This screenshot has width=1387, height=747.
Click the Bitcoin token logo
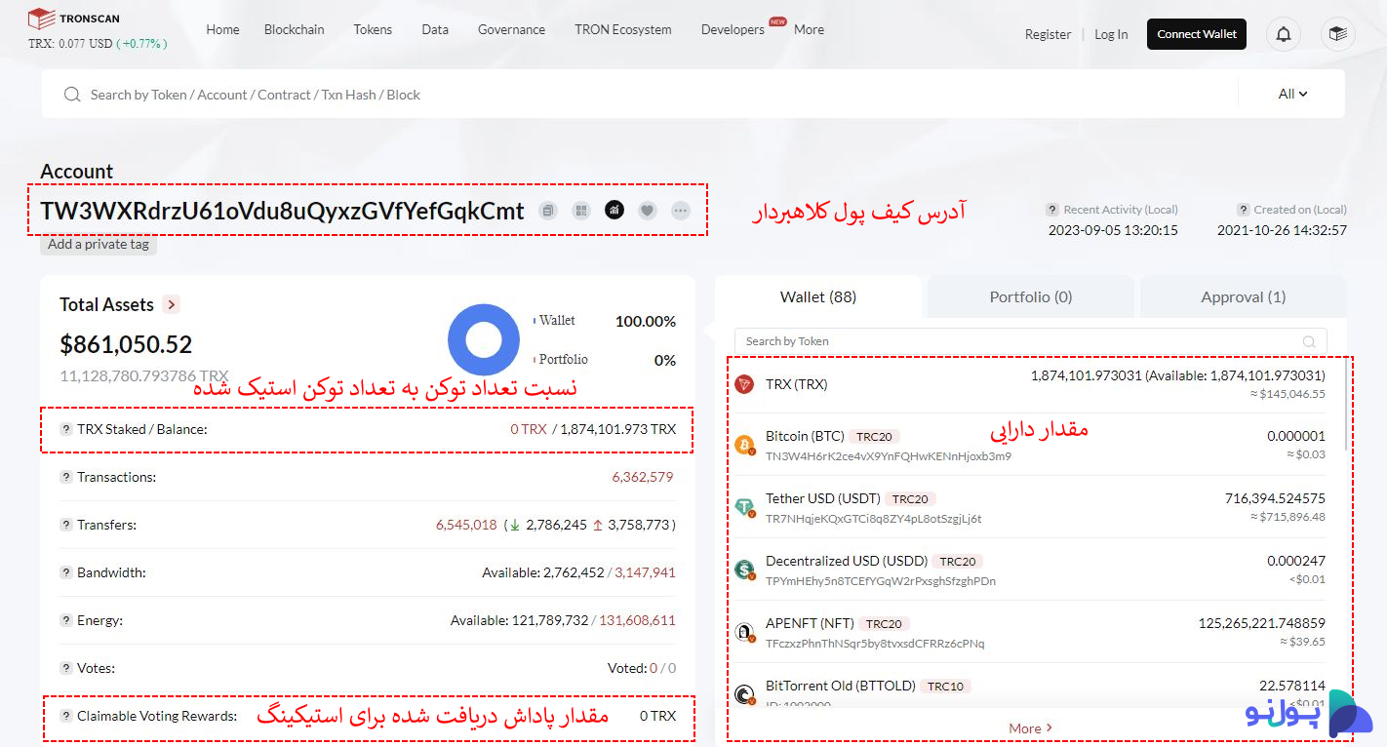pyautogui.click(x=745, y=445)
